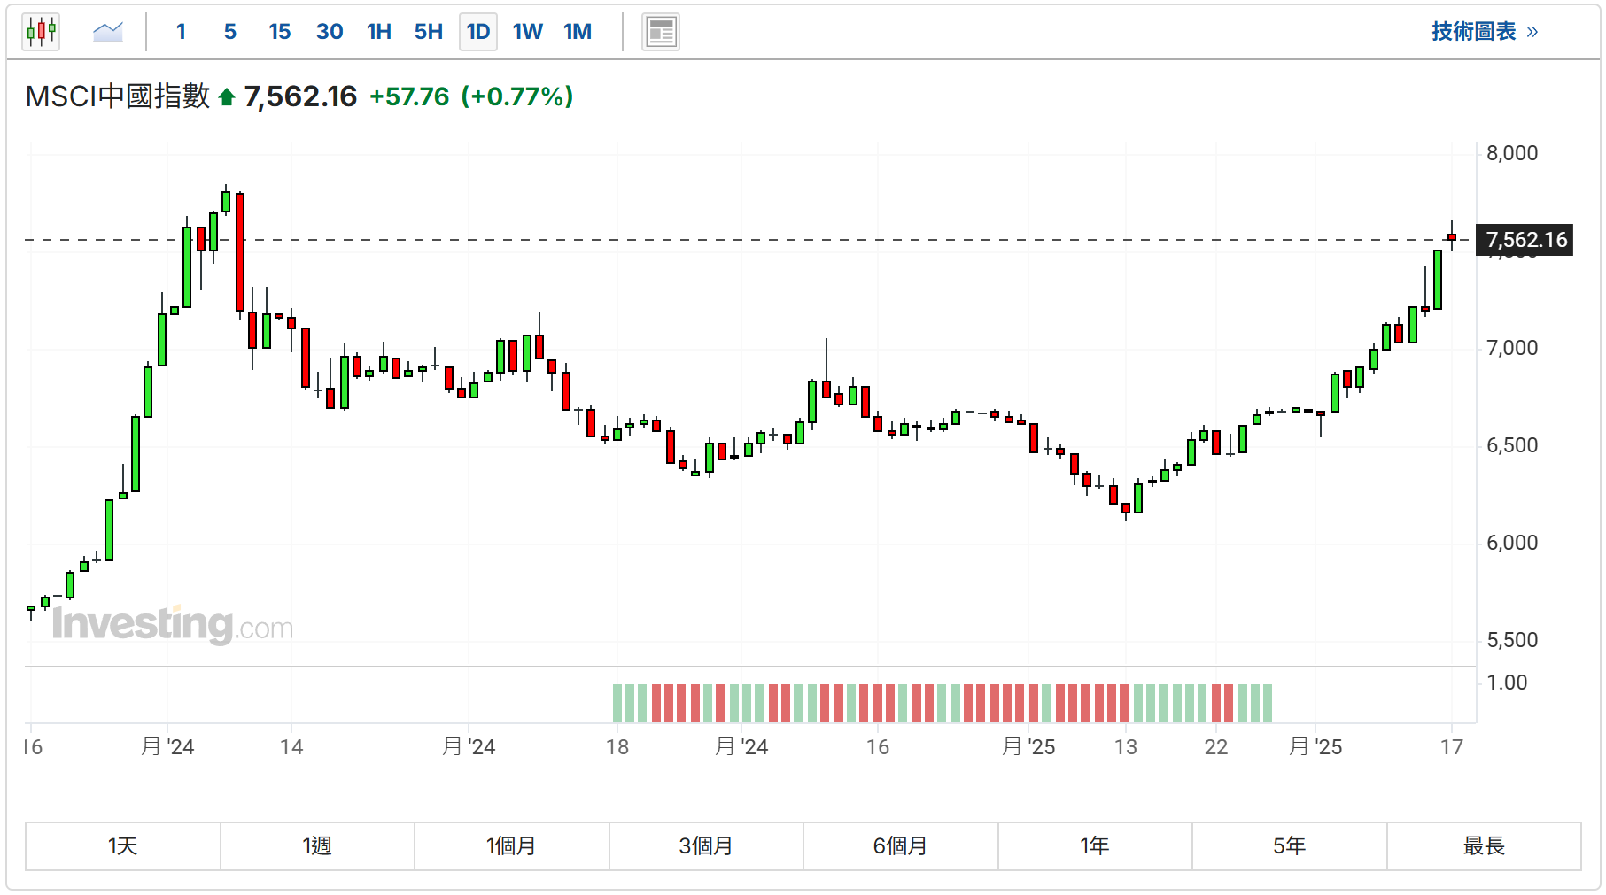
Task: Select the 1天 time range
Action: click(x=123, y=846)
